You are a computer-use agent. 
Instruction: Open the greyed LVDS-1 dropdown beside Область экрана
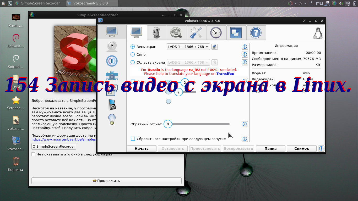pos(188,62)
